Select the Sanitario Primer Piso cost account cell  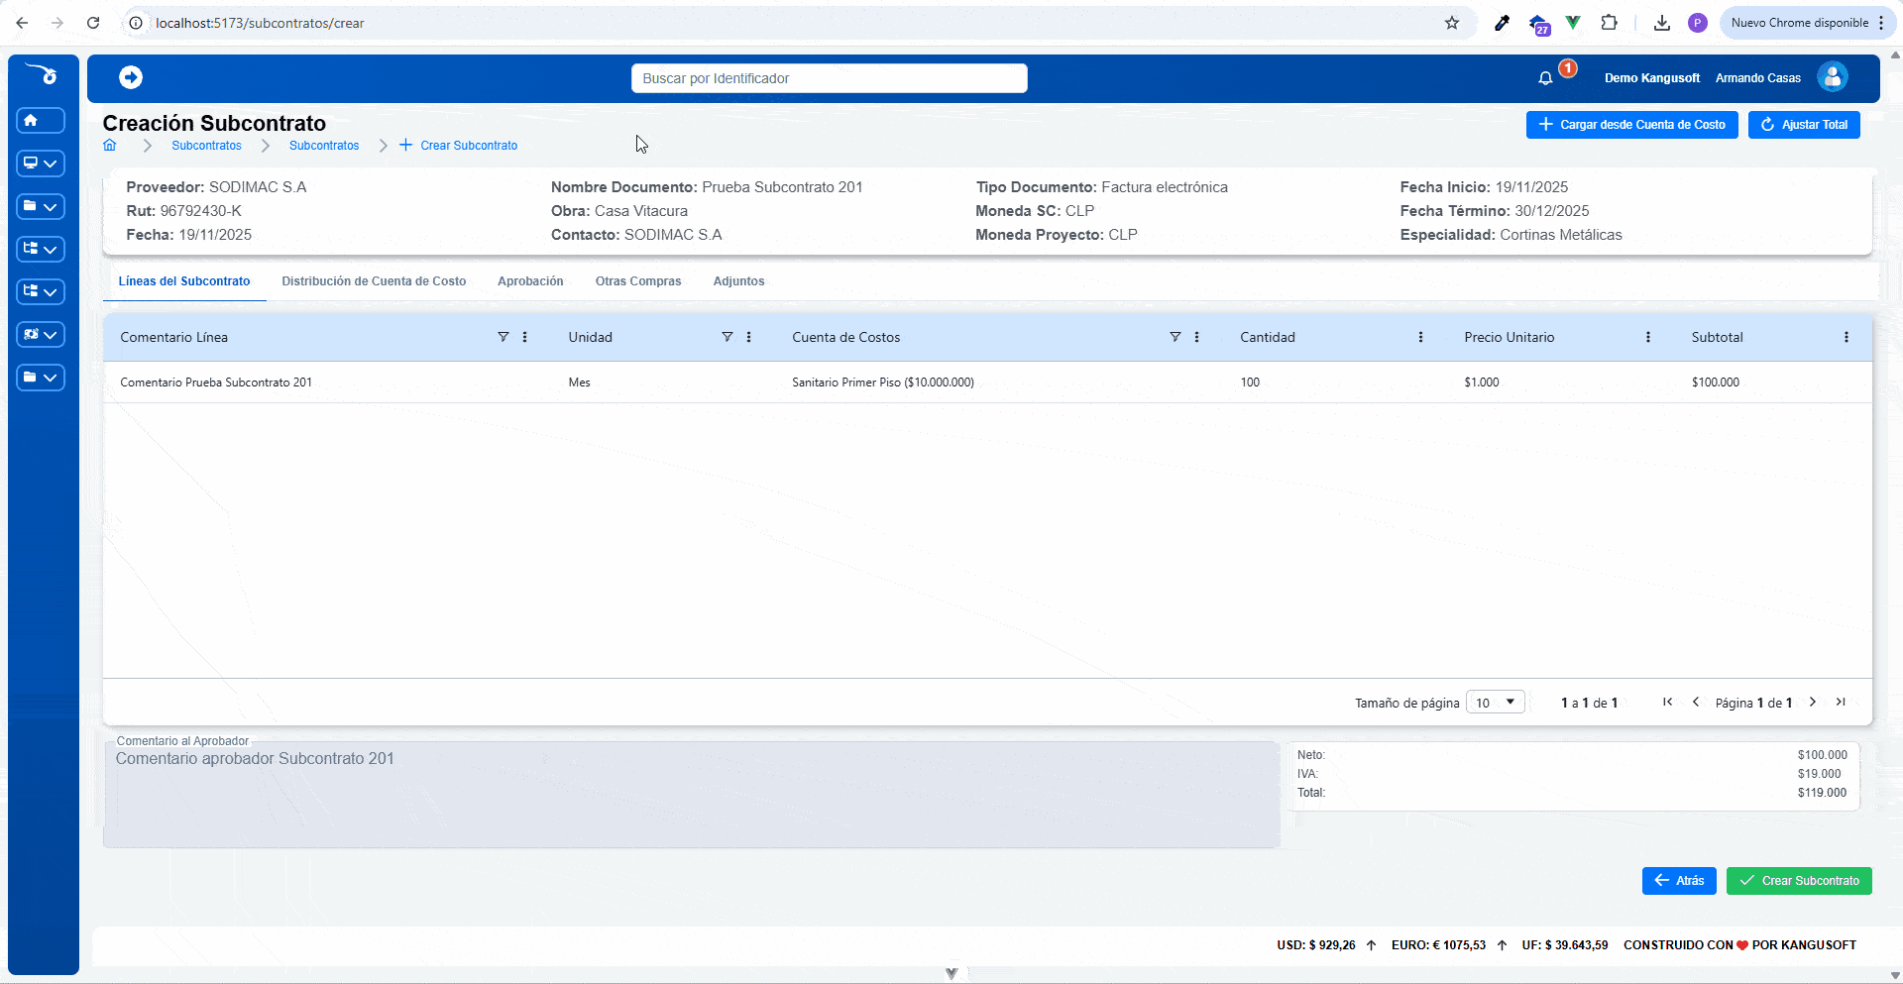pos(883,383)
